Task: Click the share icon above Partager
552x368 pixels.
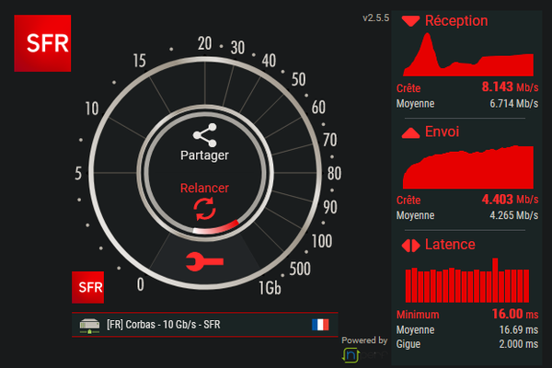Action: tap(205, 135)
